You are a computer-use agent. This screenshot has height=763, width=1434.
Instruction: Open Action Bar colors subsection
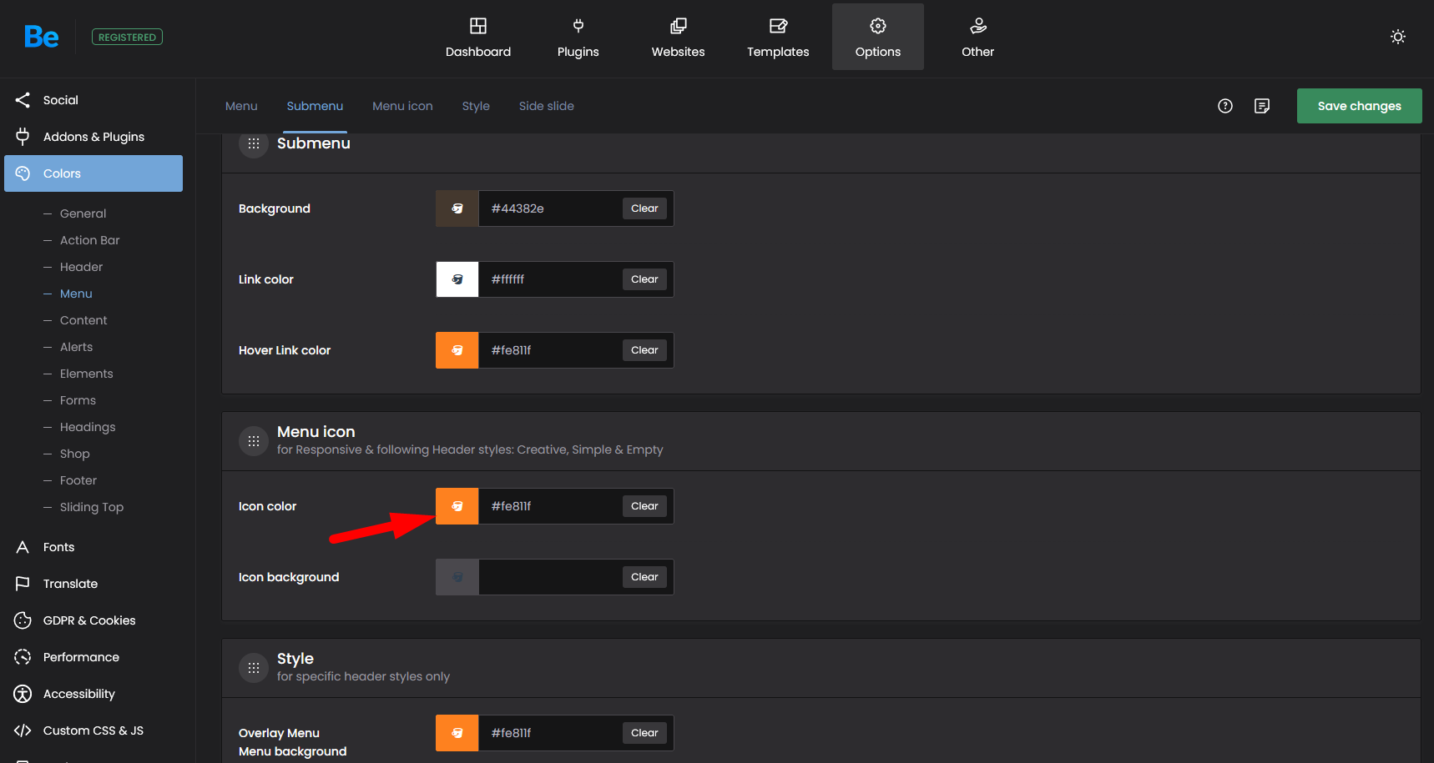coord(89,240)
